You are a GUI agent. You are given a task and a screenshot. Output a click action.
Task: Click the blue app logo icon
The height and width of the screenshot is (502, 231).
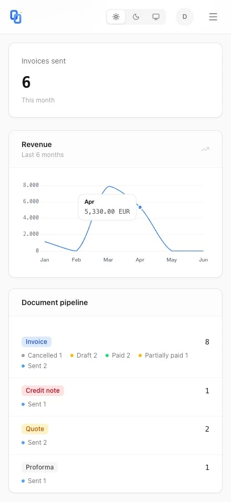click(16, 17)
